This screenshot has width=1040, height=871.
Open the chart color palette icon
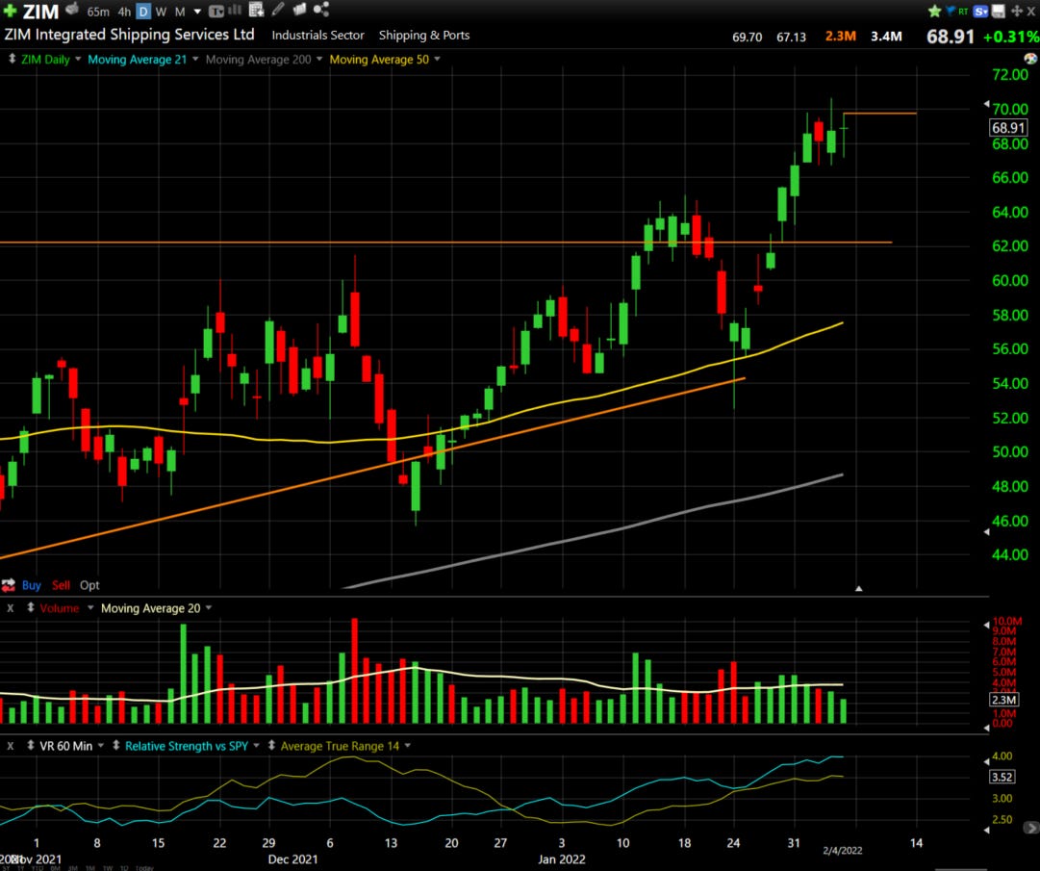point(1029,59)
